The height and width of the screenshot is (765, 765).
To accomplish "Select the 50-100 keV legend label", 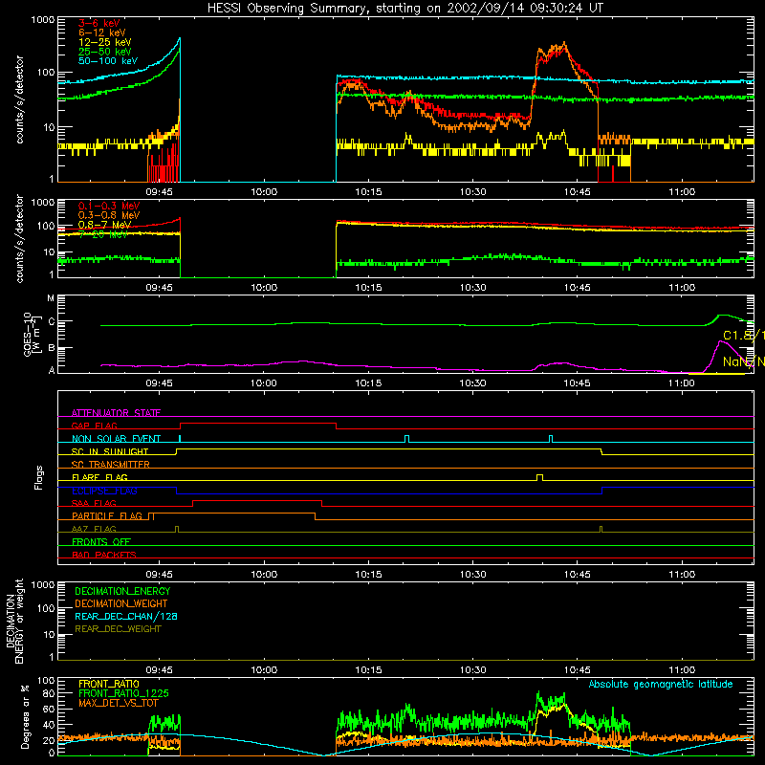I will tap(108, 61).
